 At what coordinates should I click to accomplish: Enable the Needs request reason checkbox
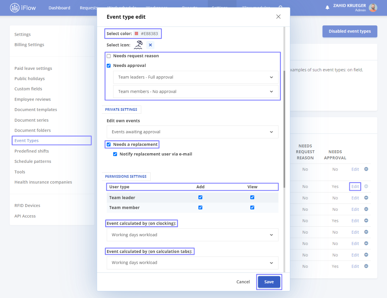pos(109,56)
